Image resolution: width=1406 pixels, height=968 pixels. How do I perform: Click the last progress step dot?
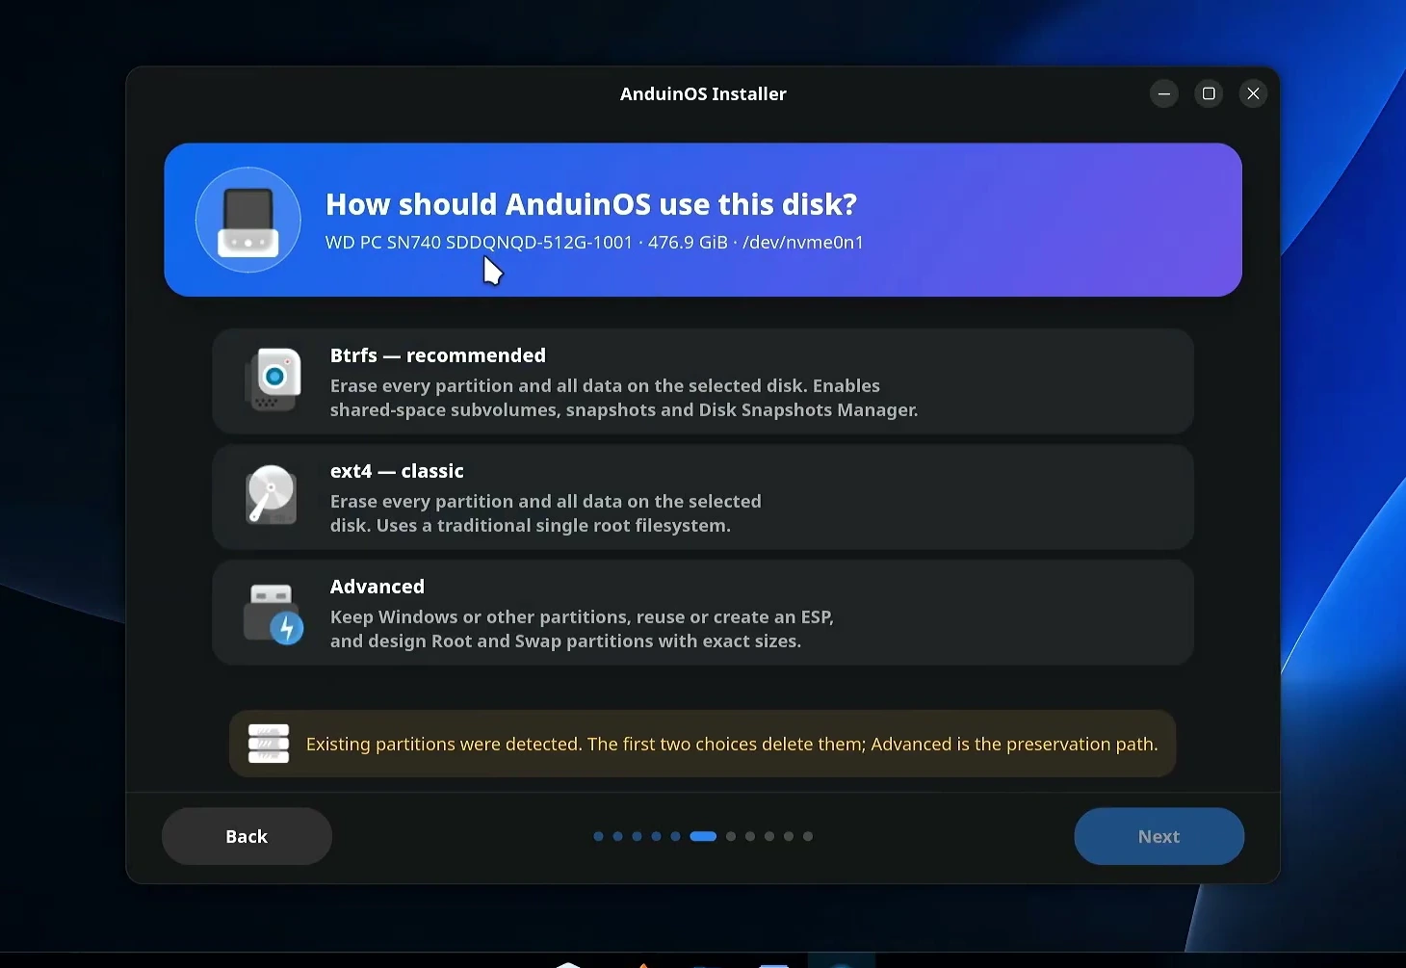coord(808,836)
